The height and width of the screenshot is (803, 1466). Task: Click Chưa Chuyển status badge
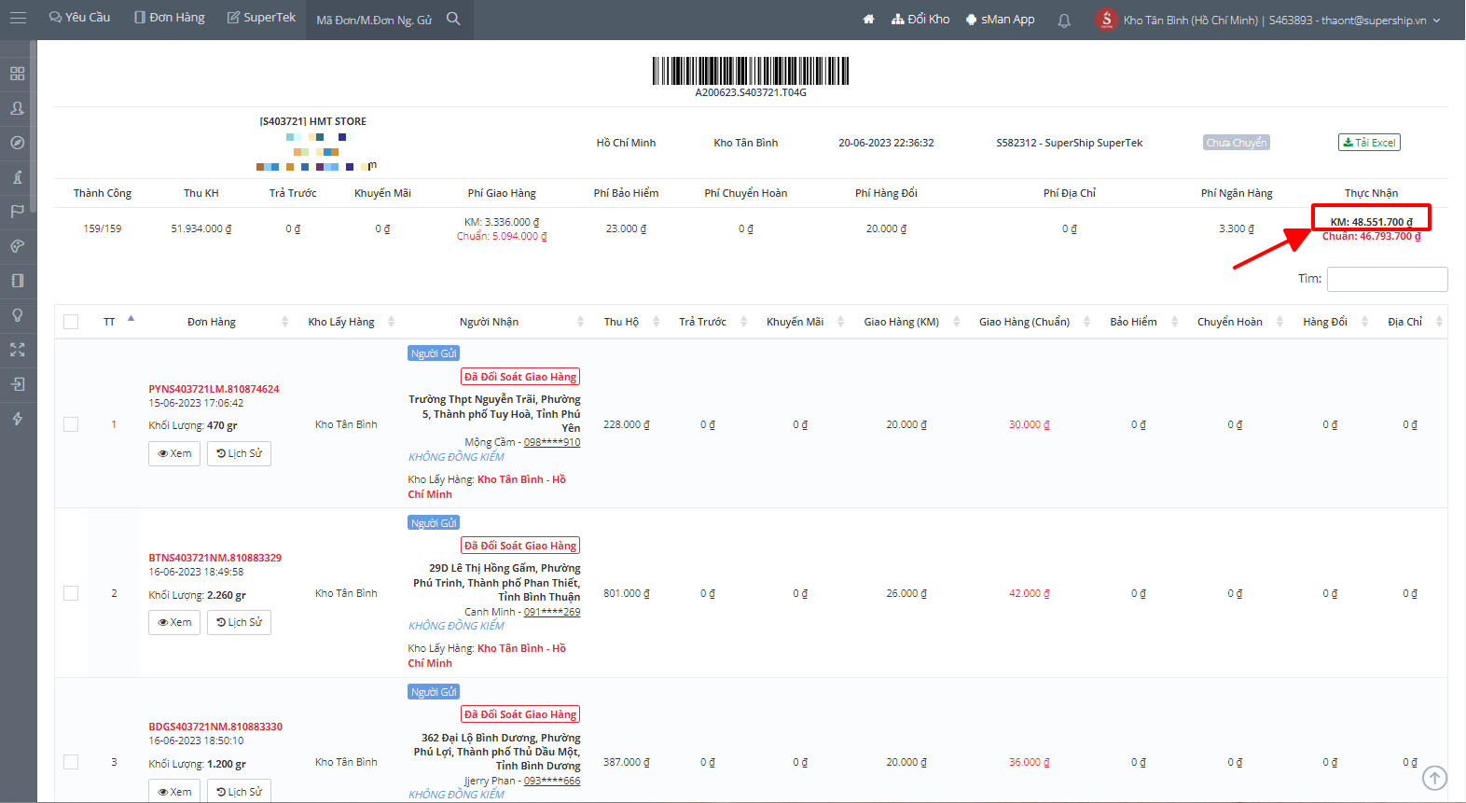tap(1237, 143)
